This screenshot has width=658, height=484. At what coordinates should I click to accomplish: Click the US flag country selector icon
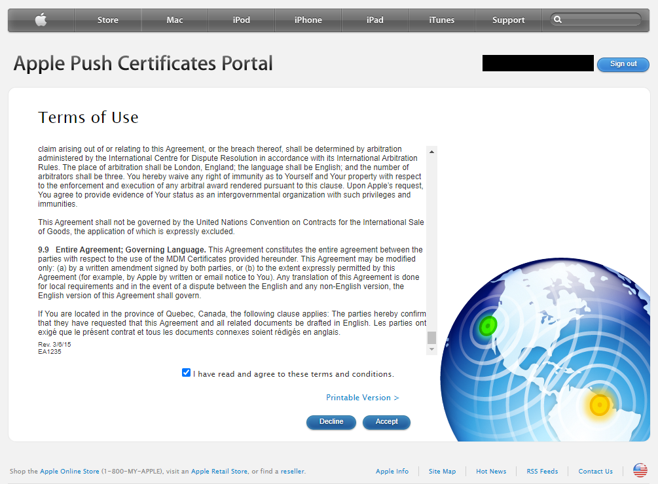tap(640, 470)
